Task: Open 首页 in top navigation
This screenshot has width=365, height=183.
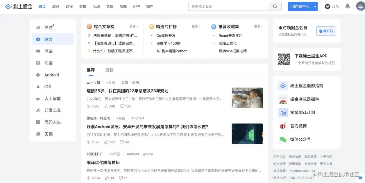Action: click(x=42, y=6)
